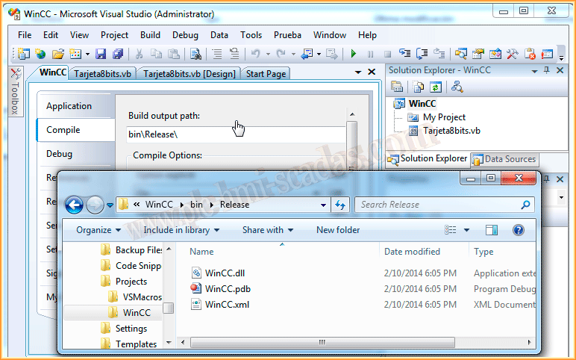Open the Explorer help question mark icon
This screenshot has width=576, height=360.
[x=519, y=230]
